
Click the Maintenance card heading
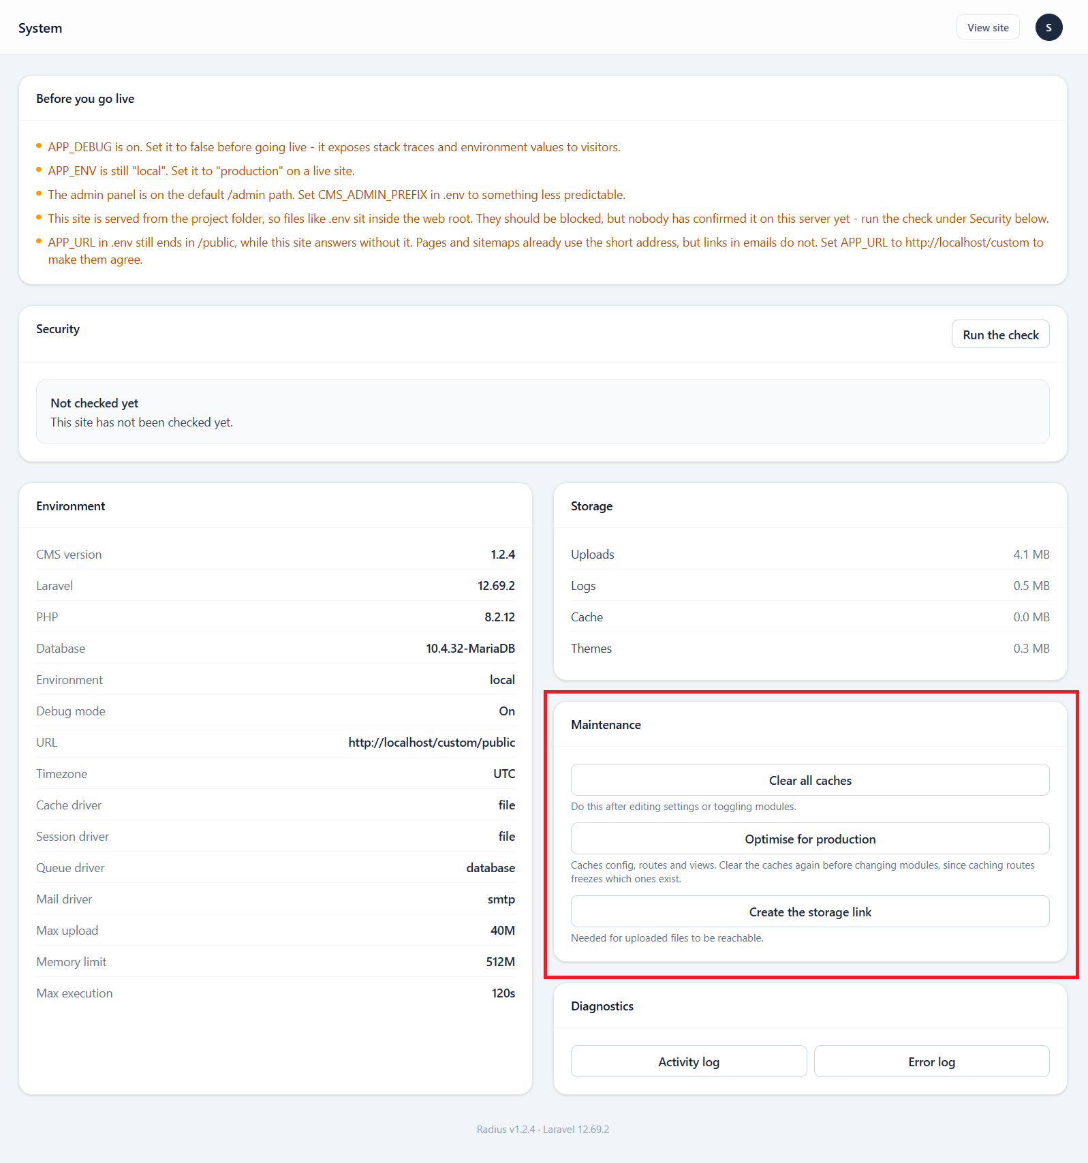tap(606, 725)
